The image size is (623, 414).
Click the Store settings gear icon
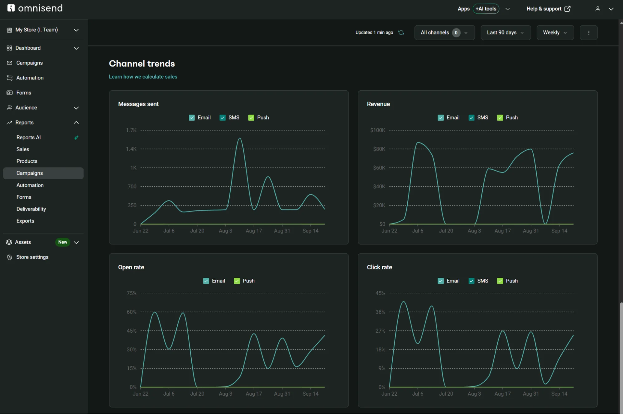(10, 257)
